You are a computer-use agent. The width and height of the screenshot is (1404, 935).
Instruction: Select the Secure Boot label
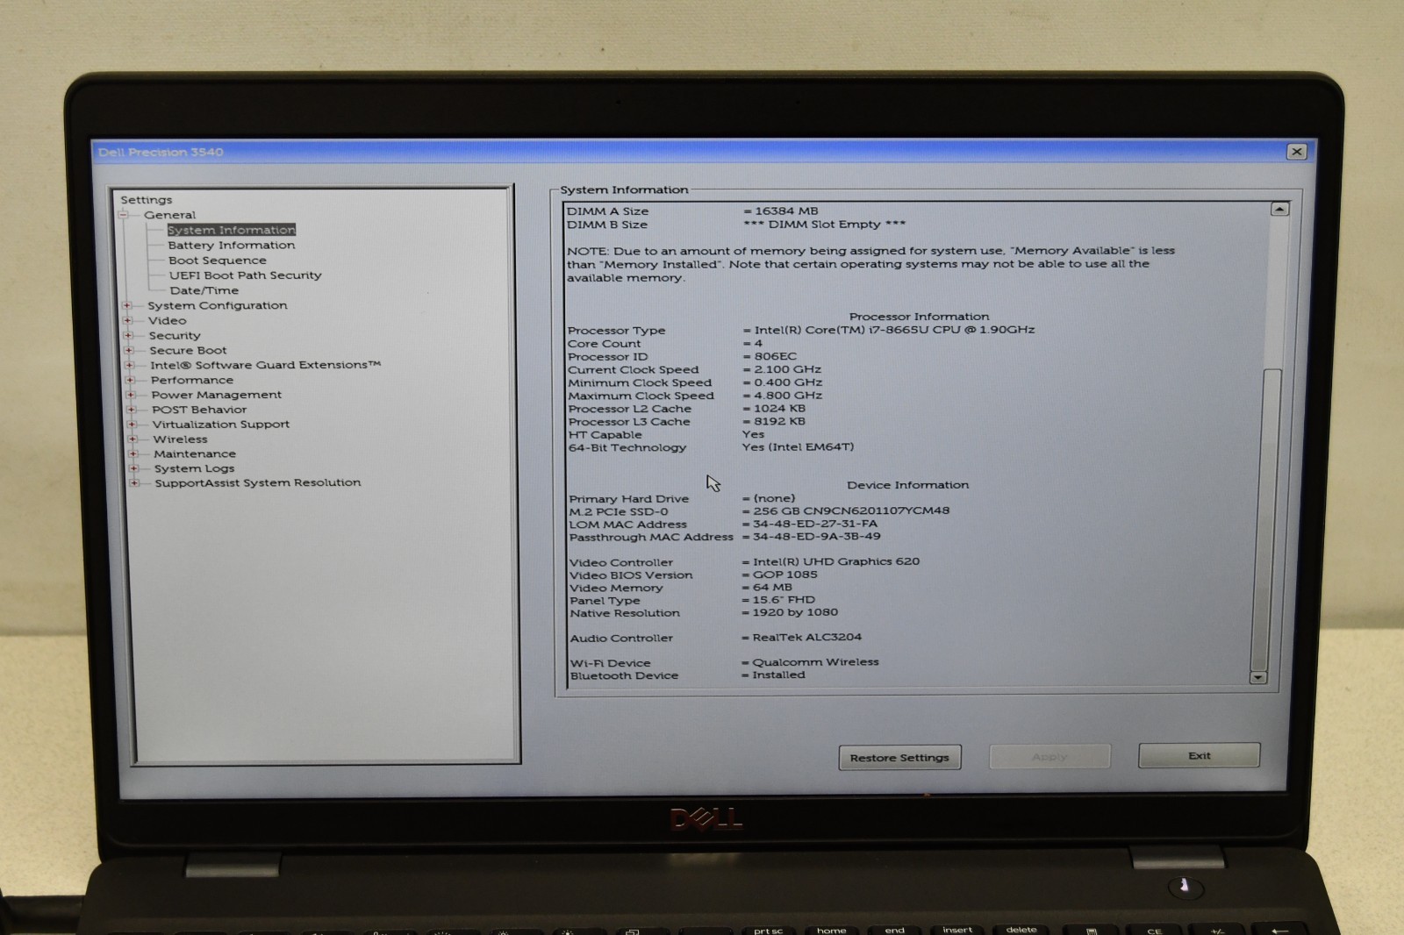coord(188,351)
